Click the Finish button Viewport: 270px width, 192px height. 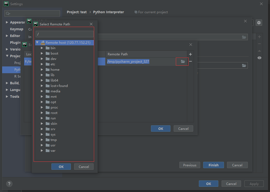click(x=213, y=165)
